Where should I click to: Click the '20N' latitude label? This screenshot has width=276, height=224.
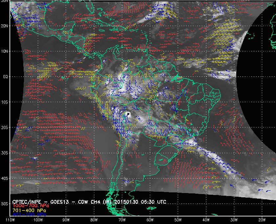pos(4,26)
